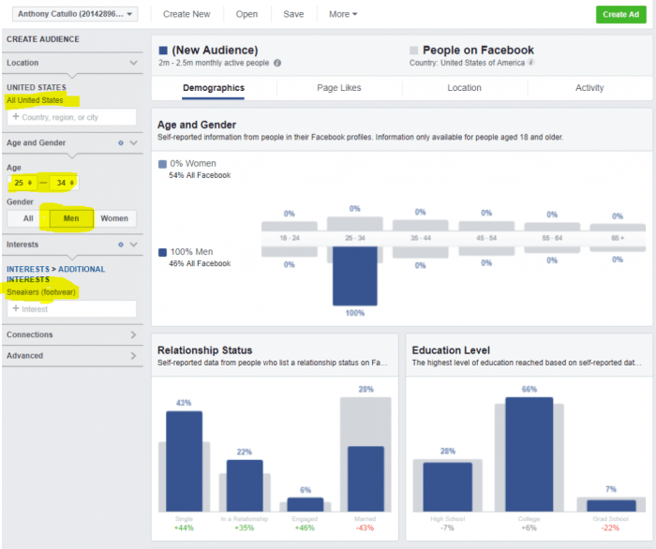Click the 100% Men legend swatch
Image resolution: width=656 pixels, height=549 pixels.
163,252
